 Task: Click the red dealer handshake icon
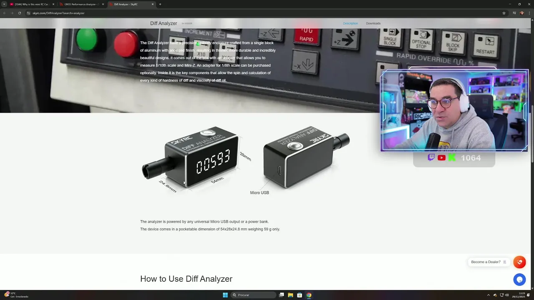pyautogui.click(x=519, y=262)
